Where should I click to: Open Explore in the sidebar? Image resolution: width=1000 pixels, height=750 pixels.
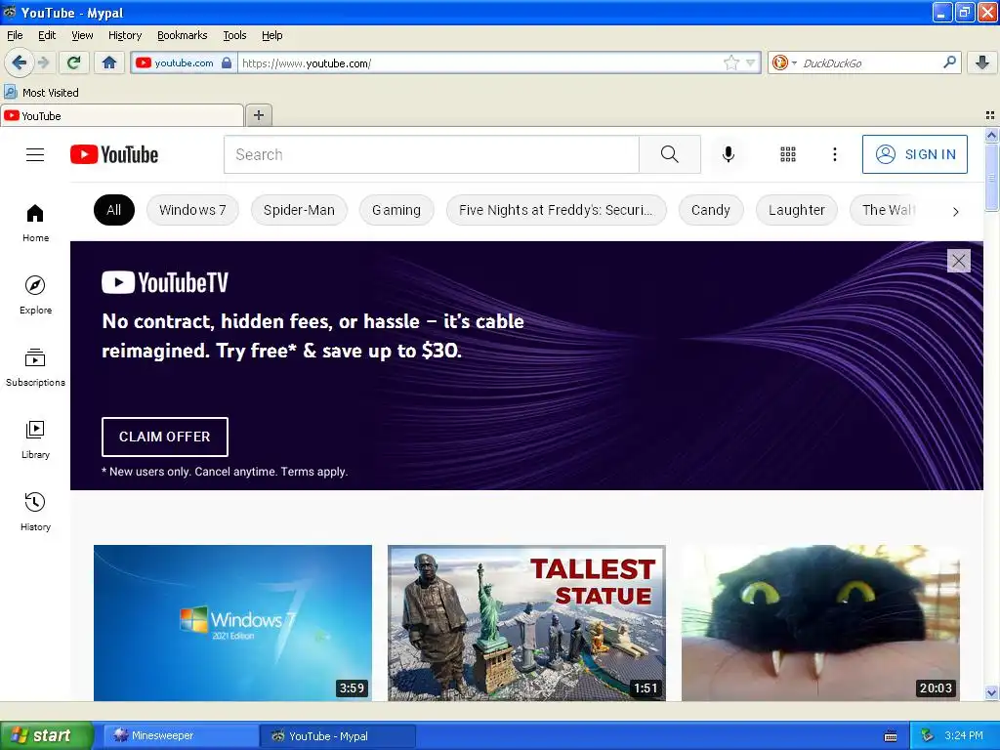pyautogui.click(x=35, y=295)
